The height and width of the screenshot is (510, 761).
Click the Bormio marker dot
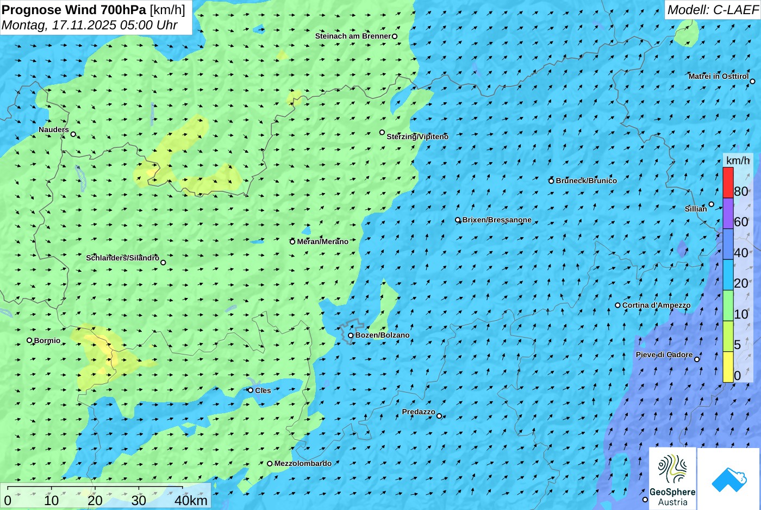29,340
